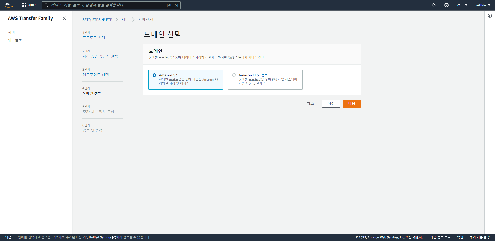495x241 pixels.
Task: Click the current step 도메인 선택 in wizard
Action: (x=92, y=93)
